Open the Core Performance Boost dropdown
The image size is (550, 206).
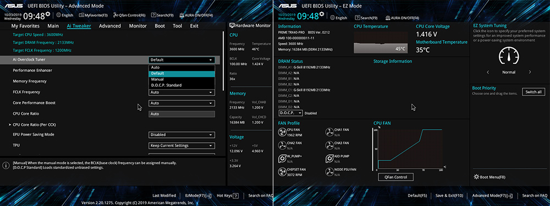pos(182,103)
